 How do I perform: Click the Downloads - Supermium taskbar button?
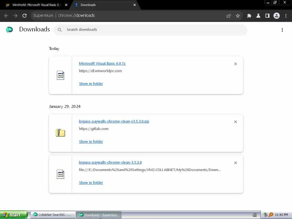pos(99,215)
